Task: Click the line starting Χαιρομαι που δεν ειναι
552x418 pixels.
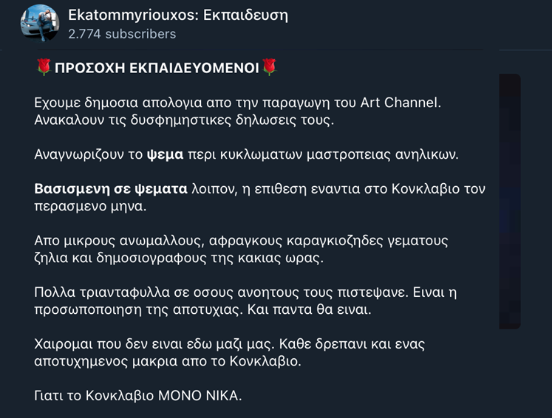Action: pyautogui.click(x=229, y=344)
